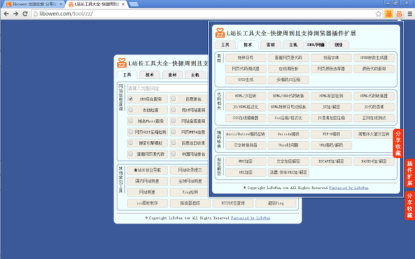The image size is (415, 259).
Task: Select 素材 tab in the popup
Action: coord(270,45)
